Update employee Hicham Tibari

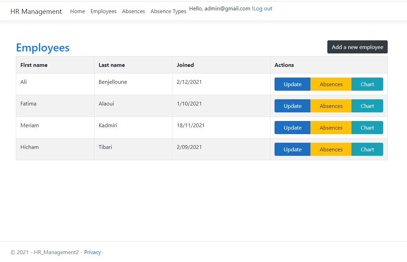pyautogui.click(x=292, y=149)
